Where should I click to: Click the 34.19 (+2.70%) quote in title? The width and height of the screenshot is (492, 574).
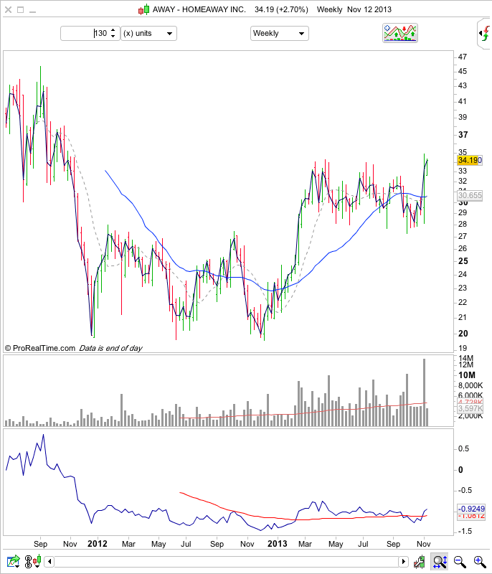tap(281, 10)
